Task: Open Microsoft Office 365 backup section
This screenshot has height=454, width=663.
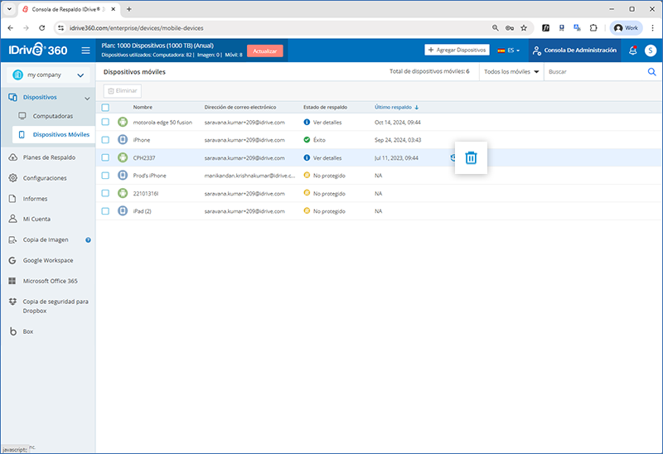Action: (50, 281)
